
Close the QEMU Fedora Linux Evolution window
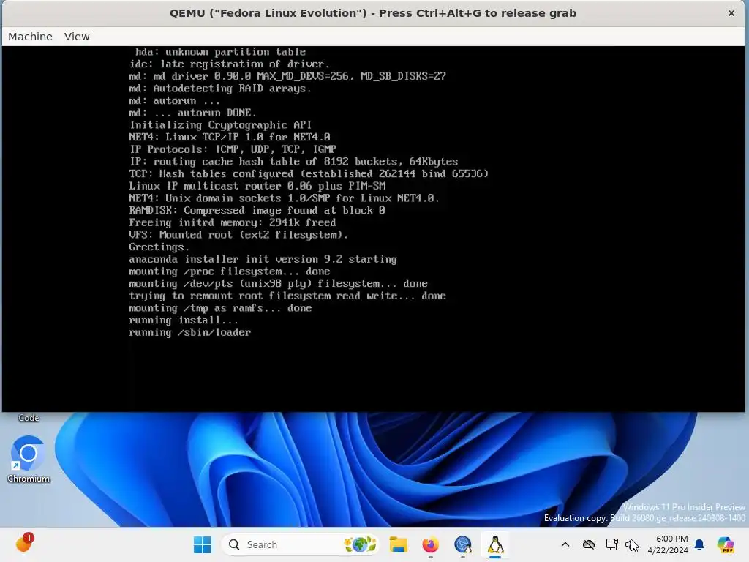(x=731, y=13)
